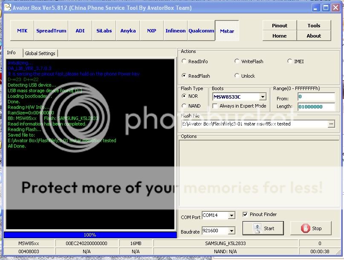
Task: Click the Range Length input field
Action: (316, 107)
